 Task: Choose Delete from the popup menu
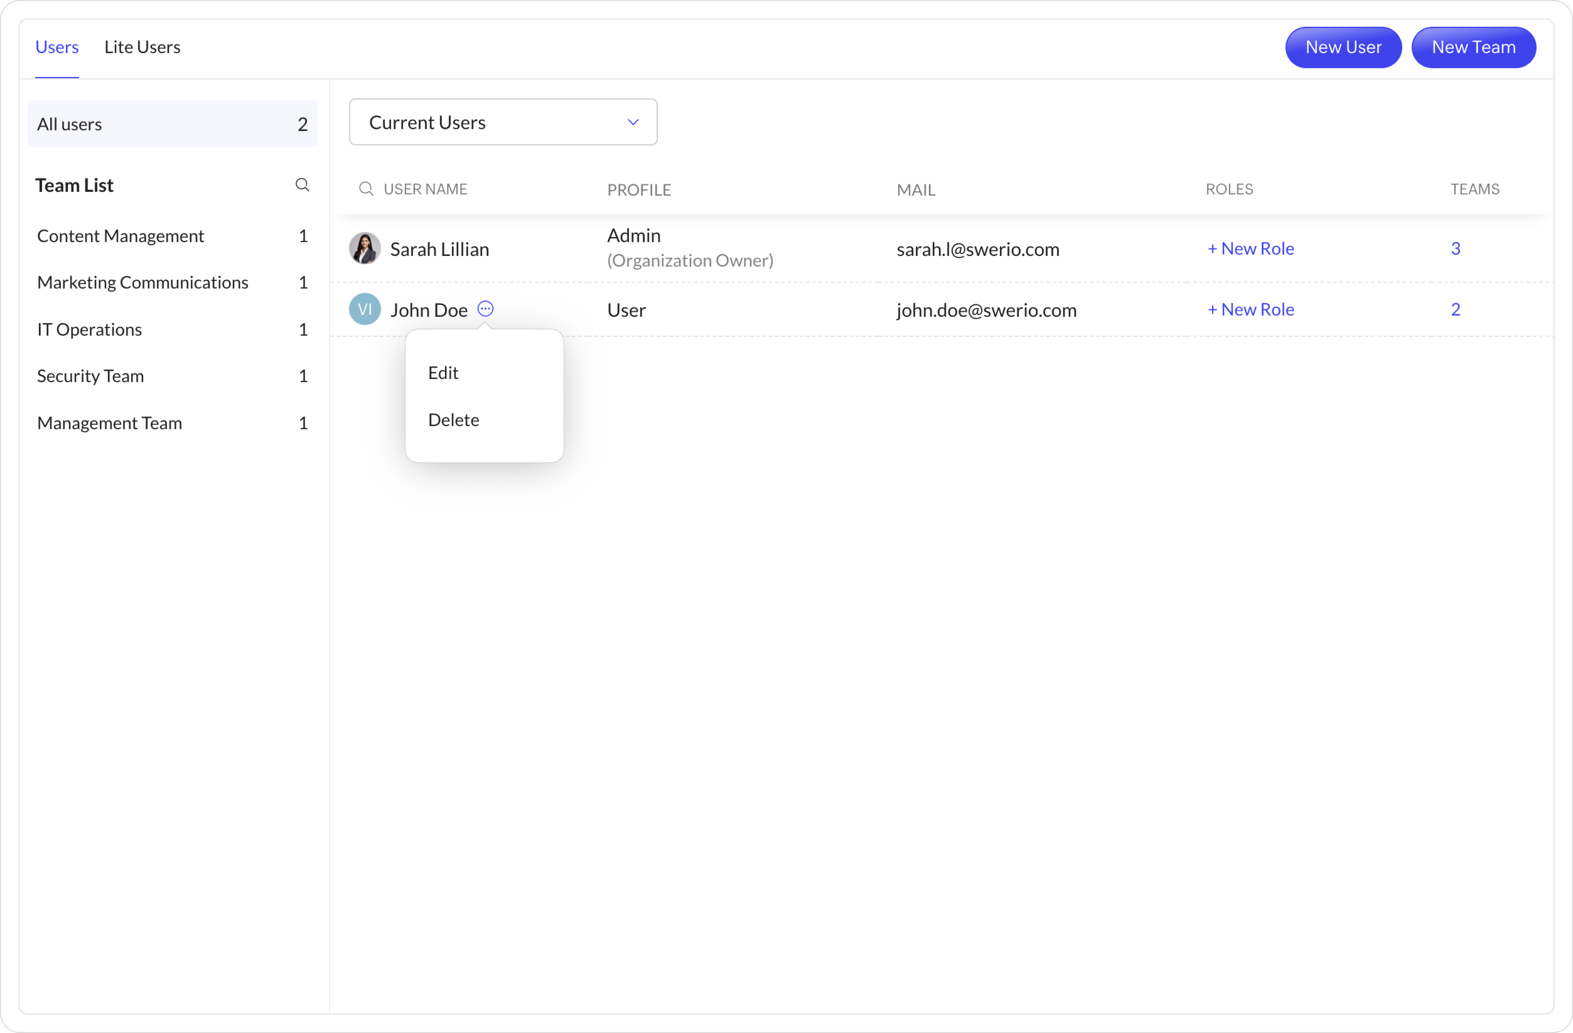tap(454, 420)
